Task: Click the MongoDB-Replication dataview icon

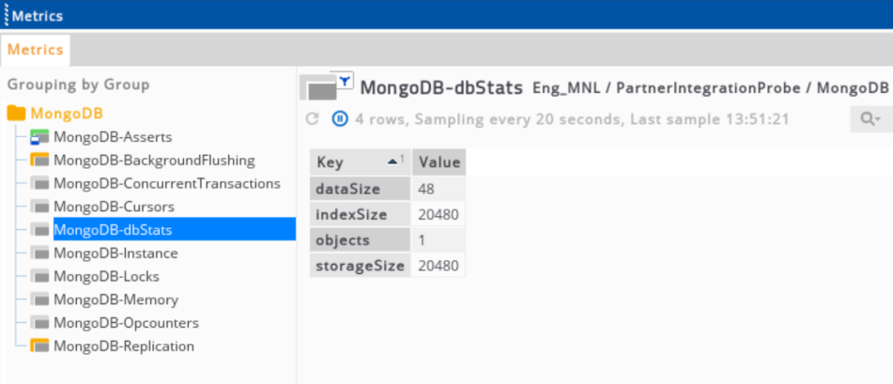Action: click(39, 346)
